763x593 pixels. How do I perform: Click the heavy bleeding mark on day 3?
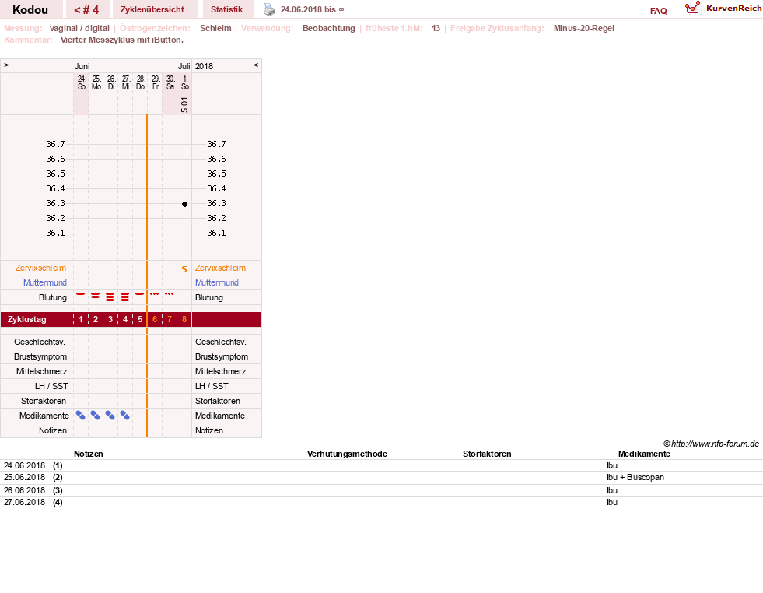click(110, 297)
